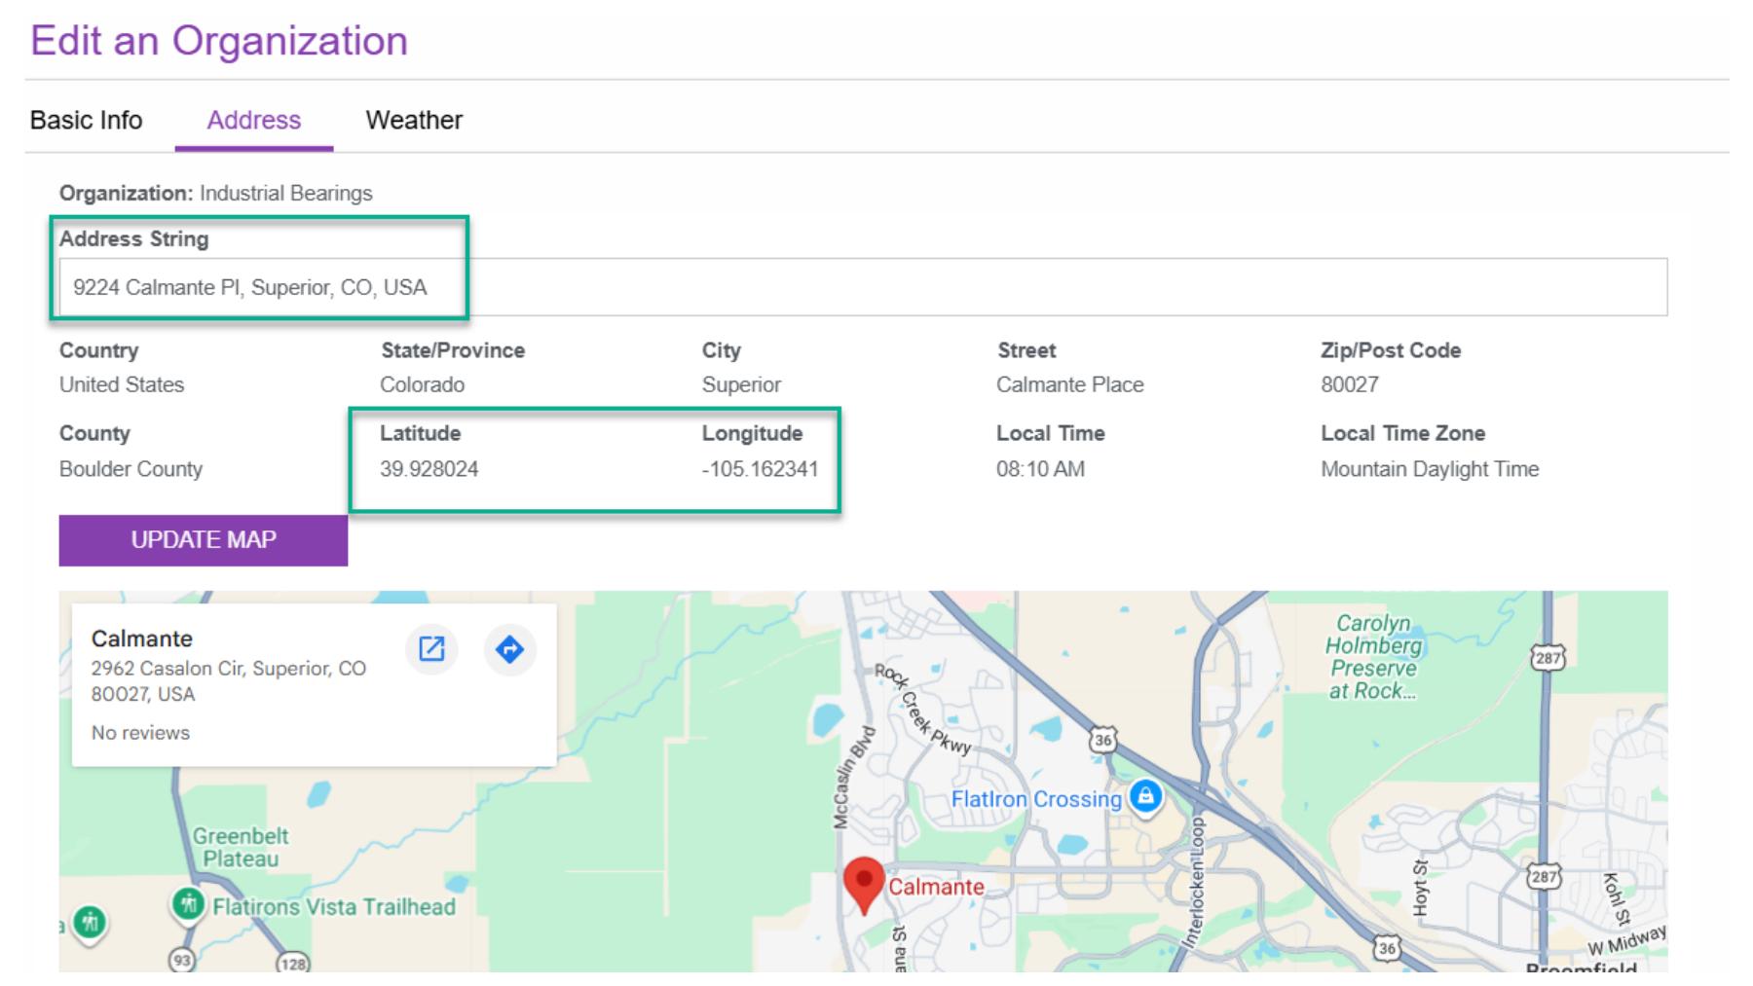Click the FlatIron Crossing shopping marker
This screenshot has height=986, width=1753.
click(1145, 797)
